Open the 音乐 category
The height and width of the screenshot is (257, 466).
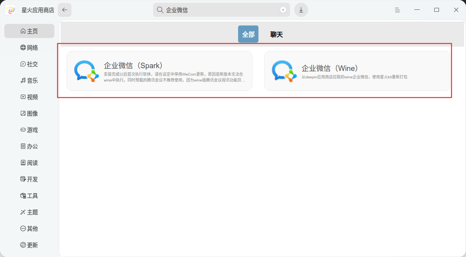pos(29,81)
